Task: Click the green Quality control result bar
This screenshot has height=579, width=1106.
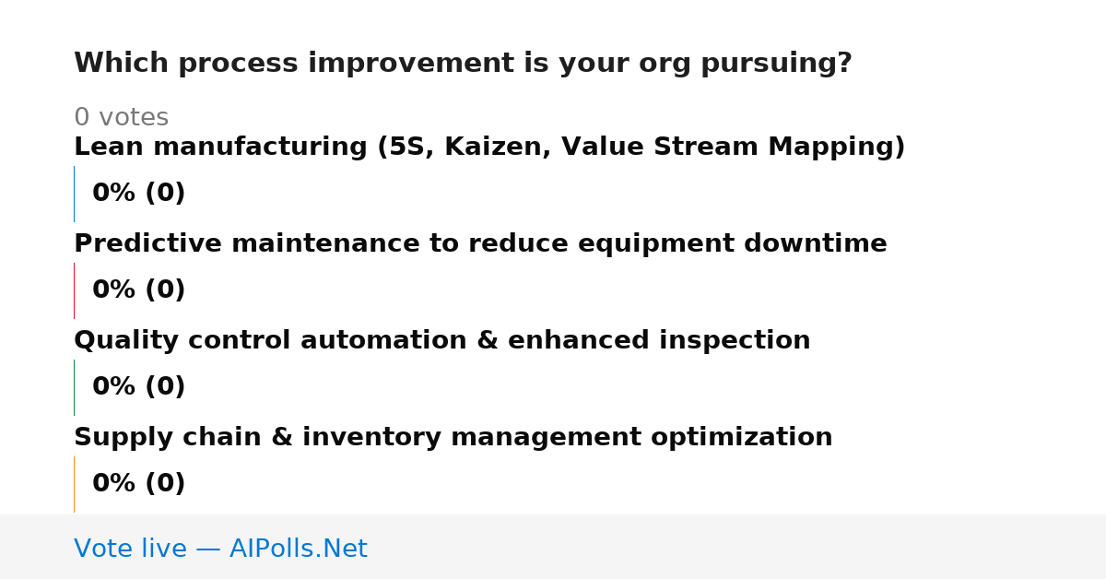Action: click(74, 387)
